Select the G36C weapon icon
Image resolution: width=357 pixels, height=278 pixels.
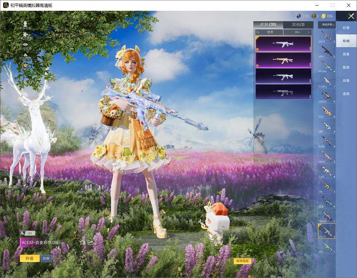point(327,171)
